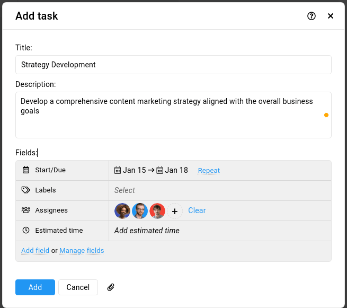Click the orange dot indicator in Description
The width and height of the screenshot is (347, 308).
point(326,115)
